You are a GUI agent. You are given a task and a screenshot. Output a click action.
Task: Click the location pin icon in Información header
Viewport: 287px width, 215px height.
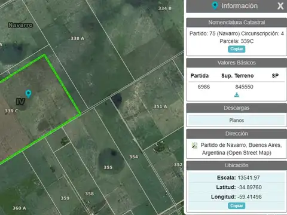point(215,5)
